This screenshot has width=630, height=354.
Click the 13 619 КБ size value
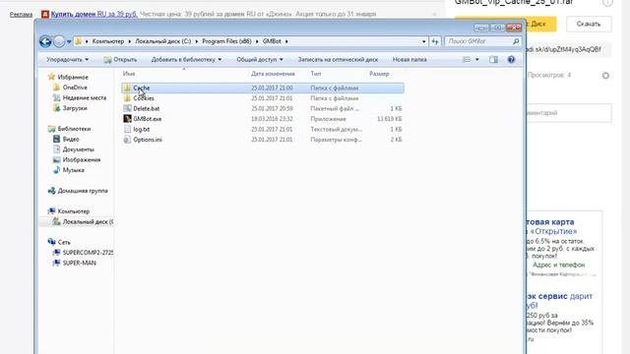coord(390,119)
